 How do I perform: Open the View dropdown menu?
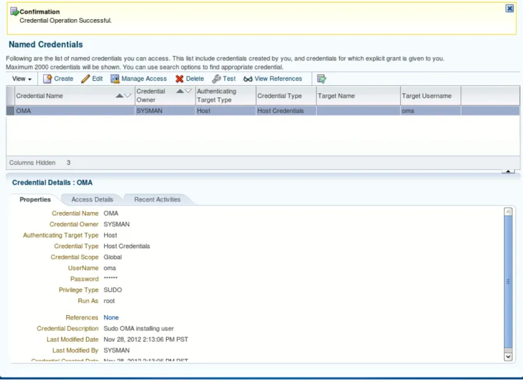click(22, 79)
